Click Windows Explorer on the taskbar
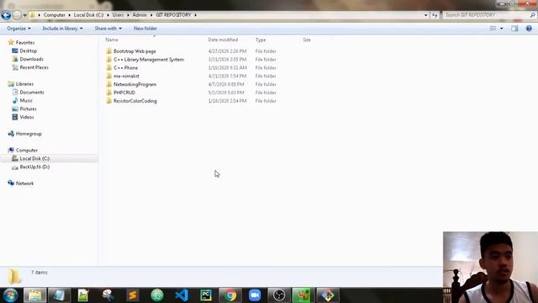 point(34,295)
